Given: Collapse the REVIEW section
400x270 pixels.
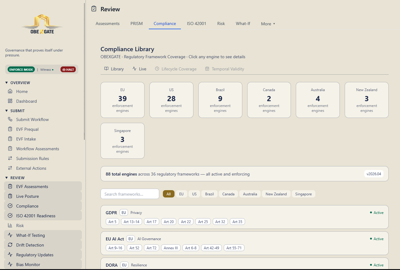Looking at the screenshot, I should coord(15,178).
